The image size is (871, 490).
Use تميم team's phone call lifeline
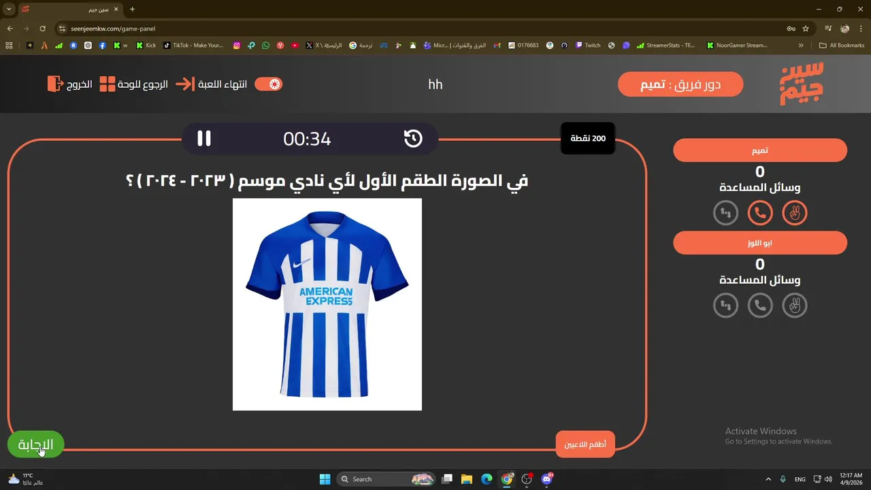click(760, 213)
